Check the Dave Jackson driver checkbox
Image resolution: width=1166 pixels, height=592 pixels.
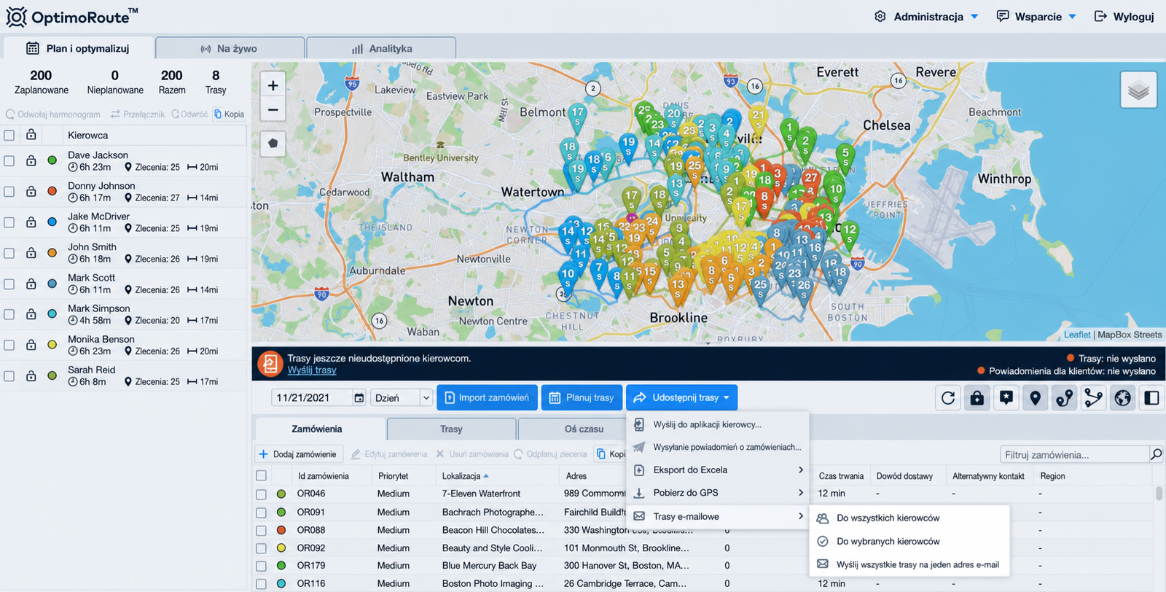(x=9, y=161)
